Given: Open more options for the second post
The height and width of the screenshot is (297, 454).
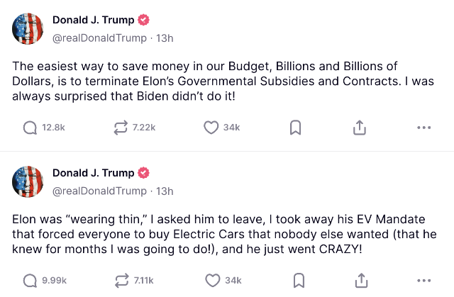Looking at the screenshot, I should coord(424,280).
